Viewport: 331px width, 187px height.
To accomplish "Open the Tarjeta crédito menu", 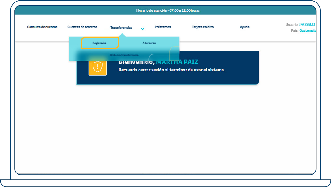I will pyautogui.click(x=203, y=27).
